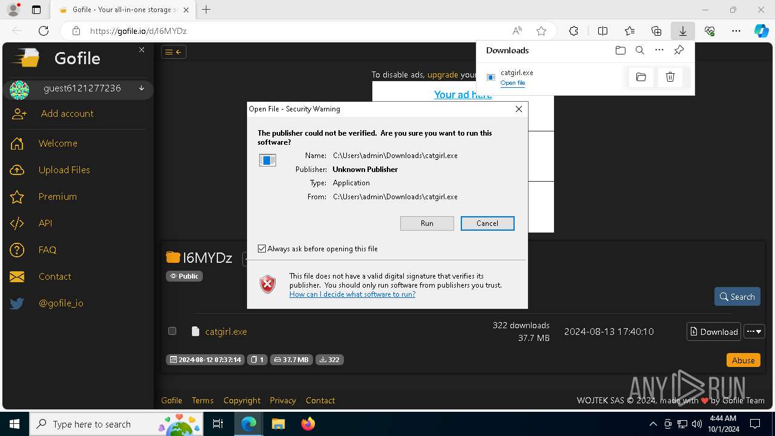Open How can I decide what software to run link

click(x=352, y=294)
